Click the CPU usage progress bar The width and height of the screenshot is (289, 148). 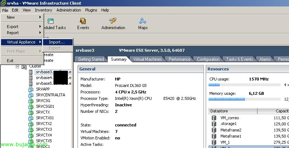tap(244, 85)
